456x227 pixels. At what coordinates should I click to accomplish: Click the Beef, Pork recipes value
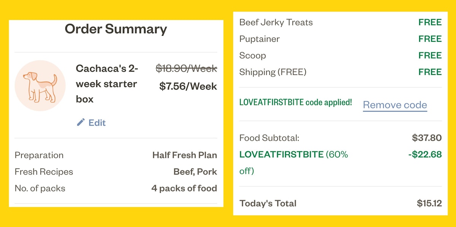[x=195, y=172]
